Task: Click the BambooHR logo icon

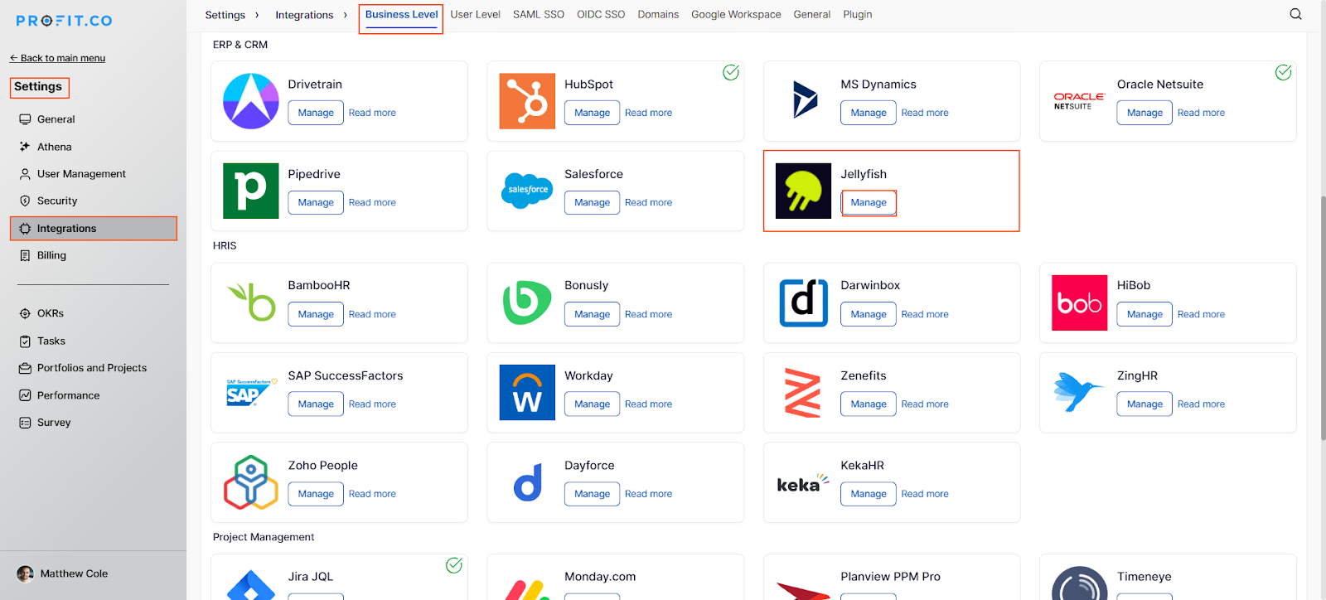Action: click(x=252, y=302)
